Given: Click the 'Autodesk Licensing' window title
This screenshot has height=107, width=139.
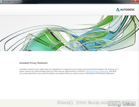Looking at the screenshot, I should (x=12, y=2).
